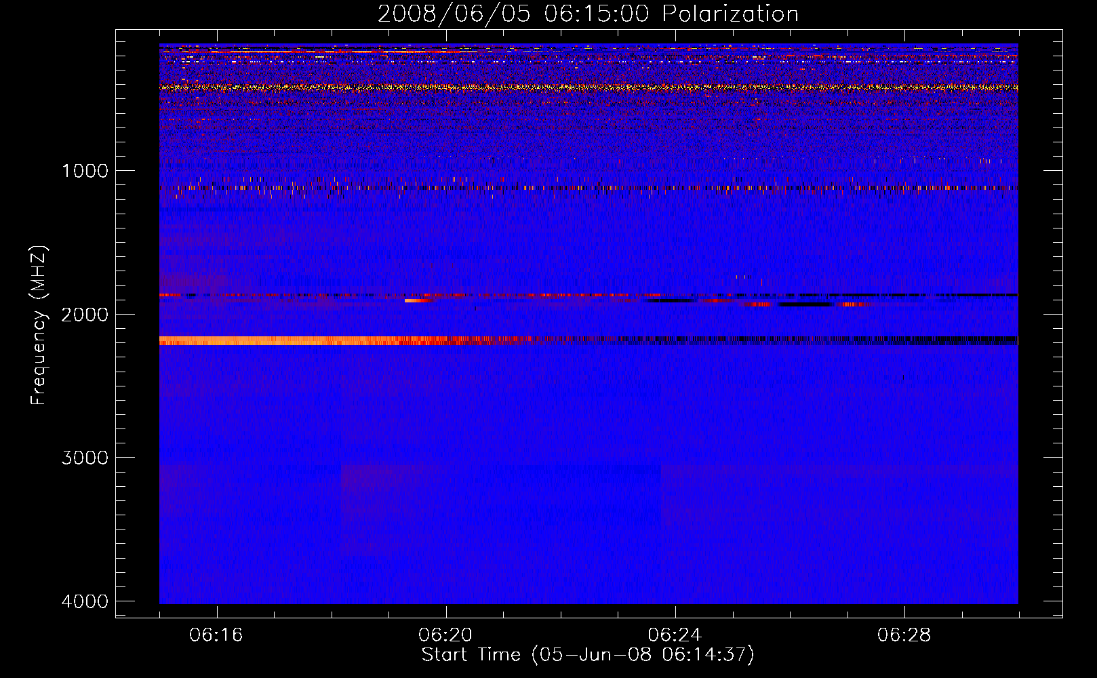Click the "3000" frequency tick label

pyautogui.click(x=85, y=458)
